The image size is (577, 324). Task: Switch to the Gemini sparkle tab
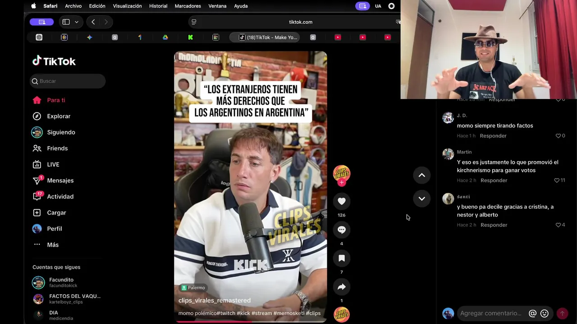tap(90, 37)
